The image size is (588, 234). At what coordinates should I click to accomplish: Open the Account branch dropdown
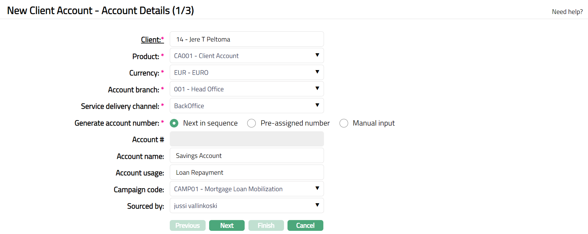coord(247,89)
